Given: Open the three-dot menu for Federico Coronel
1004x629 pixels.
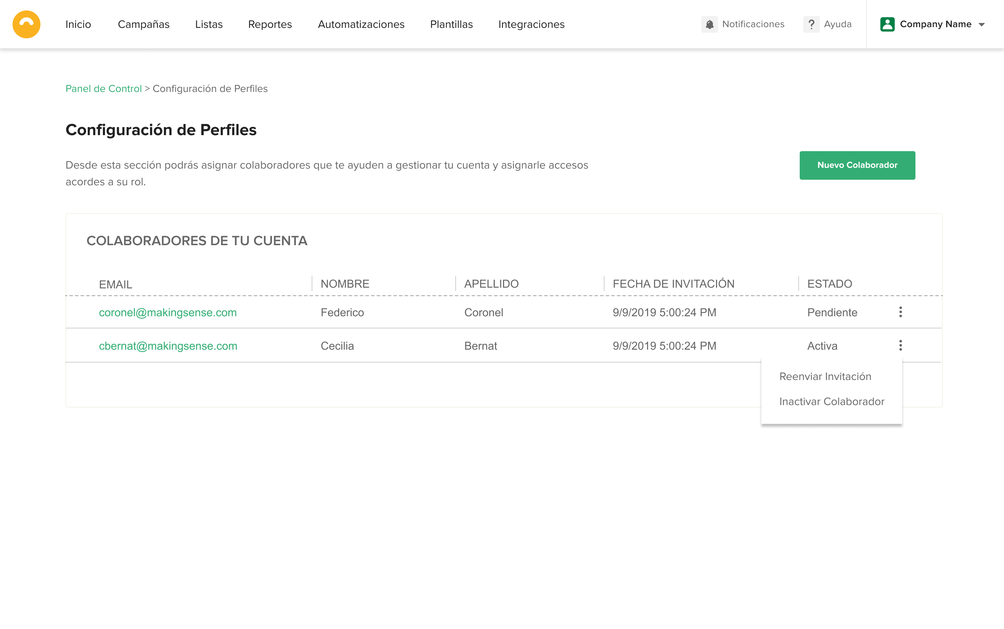Looking at the screenshot, I should (x=900, y=312).
